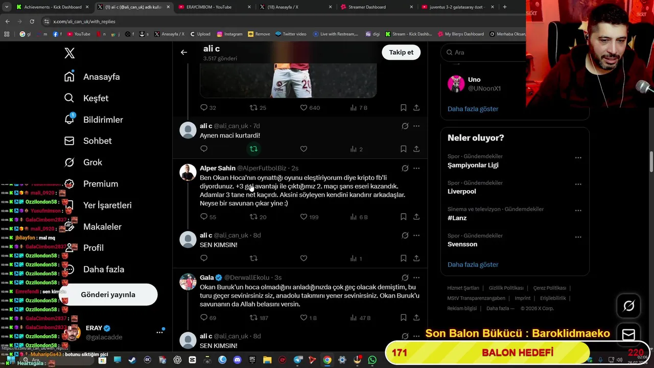Repost Gala's post with 187 reposts
This screenshot has width=654, height=368.
[x=253, y=318]
